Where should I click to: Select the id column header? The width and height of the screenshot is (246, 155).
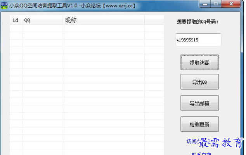coord(16,20)
